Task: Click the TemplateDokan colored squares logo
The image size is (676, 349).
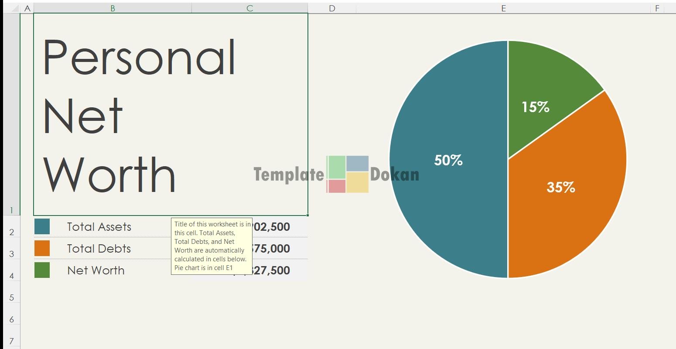Action: tap(348, 174)
